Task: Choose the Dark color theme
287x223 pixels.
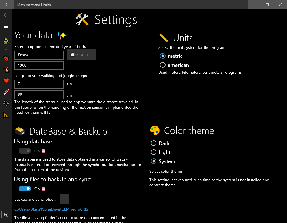Action: tap(154, 143)
